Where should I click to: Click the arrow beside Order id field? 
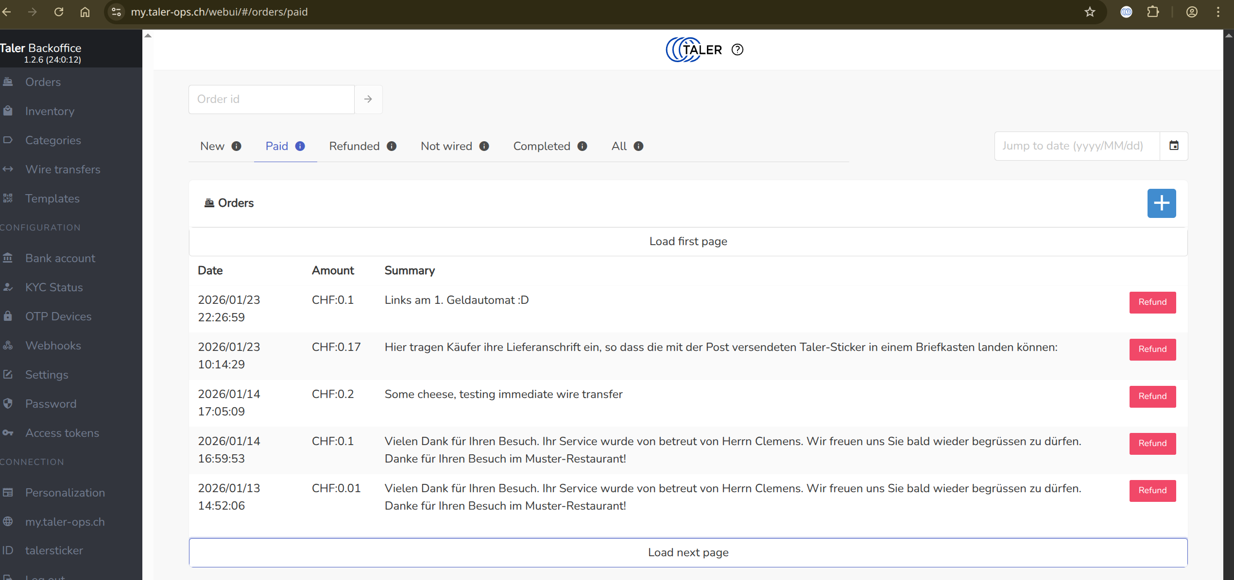(368, 99)
